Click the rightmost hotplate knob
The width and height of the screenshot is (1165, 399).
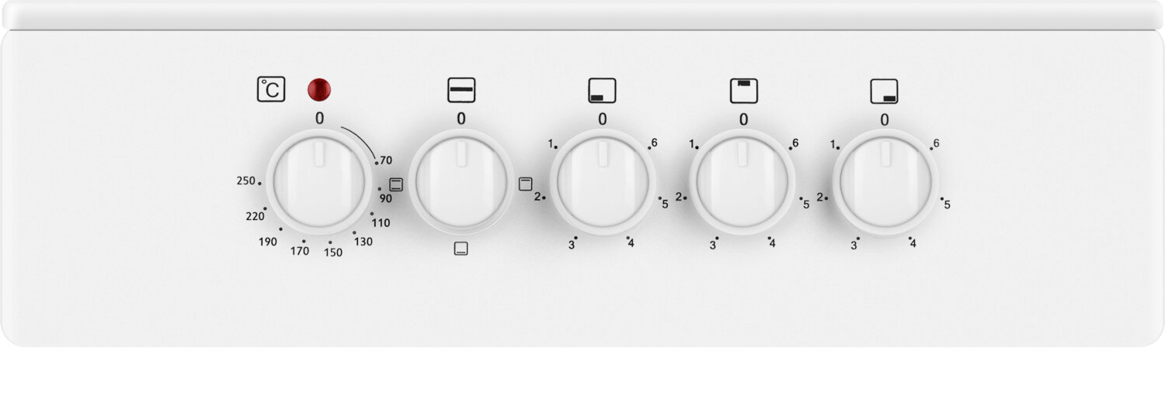tap(885, 183)
